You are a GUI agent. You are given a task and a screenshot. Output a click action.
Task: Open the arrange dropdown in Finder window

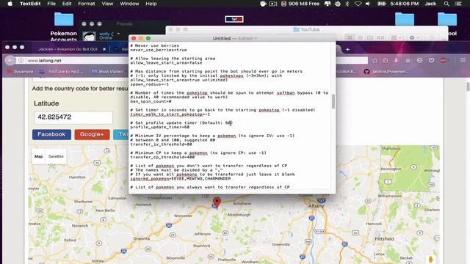point(397,37)
